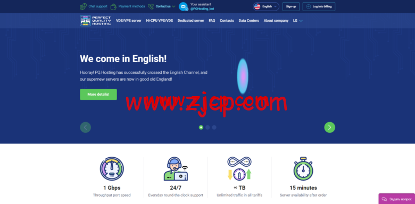The height and width of the screenshot is (204, 415).
Task: Select the third carousel slide dot
Action: tap(214, 127)
